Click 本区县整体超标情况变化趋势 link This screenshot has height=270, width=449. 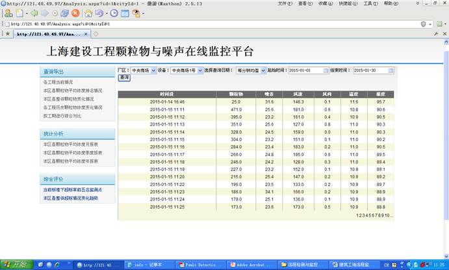[71, 197]
